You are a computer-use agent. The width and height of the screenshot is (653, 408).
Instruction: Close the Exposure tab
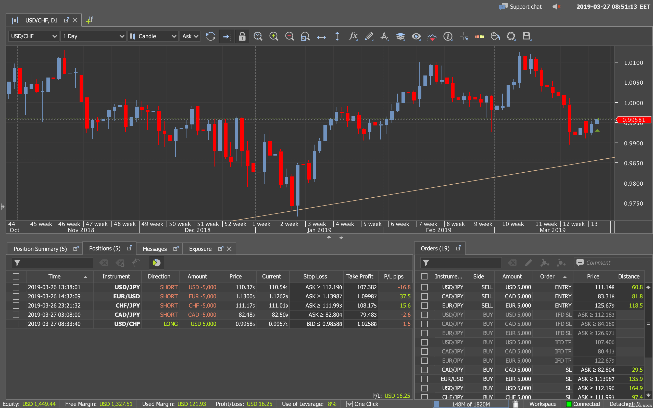click(229, 249)
